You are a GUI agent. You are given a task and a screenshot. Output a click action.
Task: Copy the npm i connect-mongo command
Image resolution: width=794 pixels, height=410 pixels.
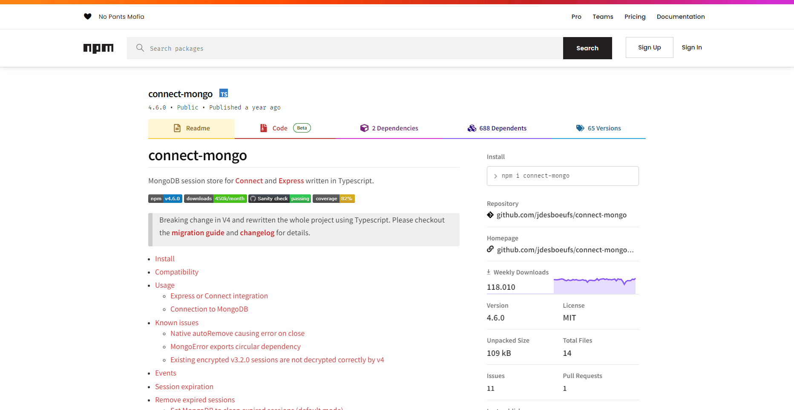pyautogui.click(x=563, y=176)
